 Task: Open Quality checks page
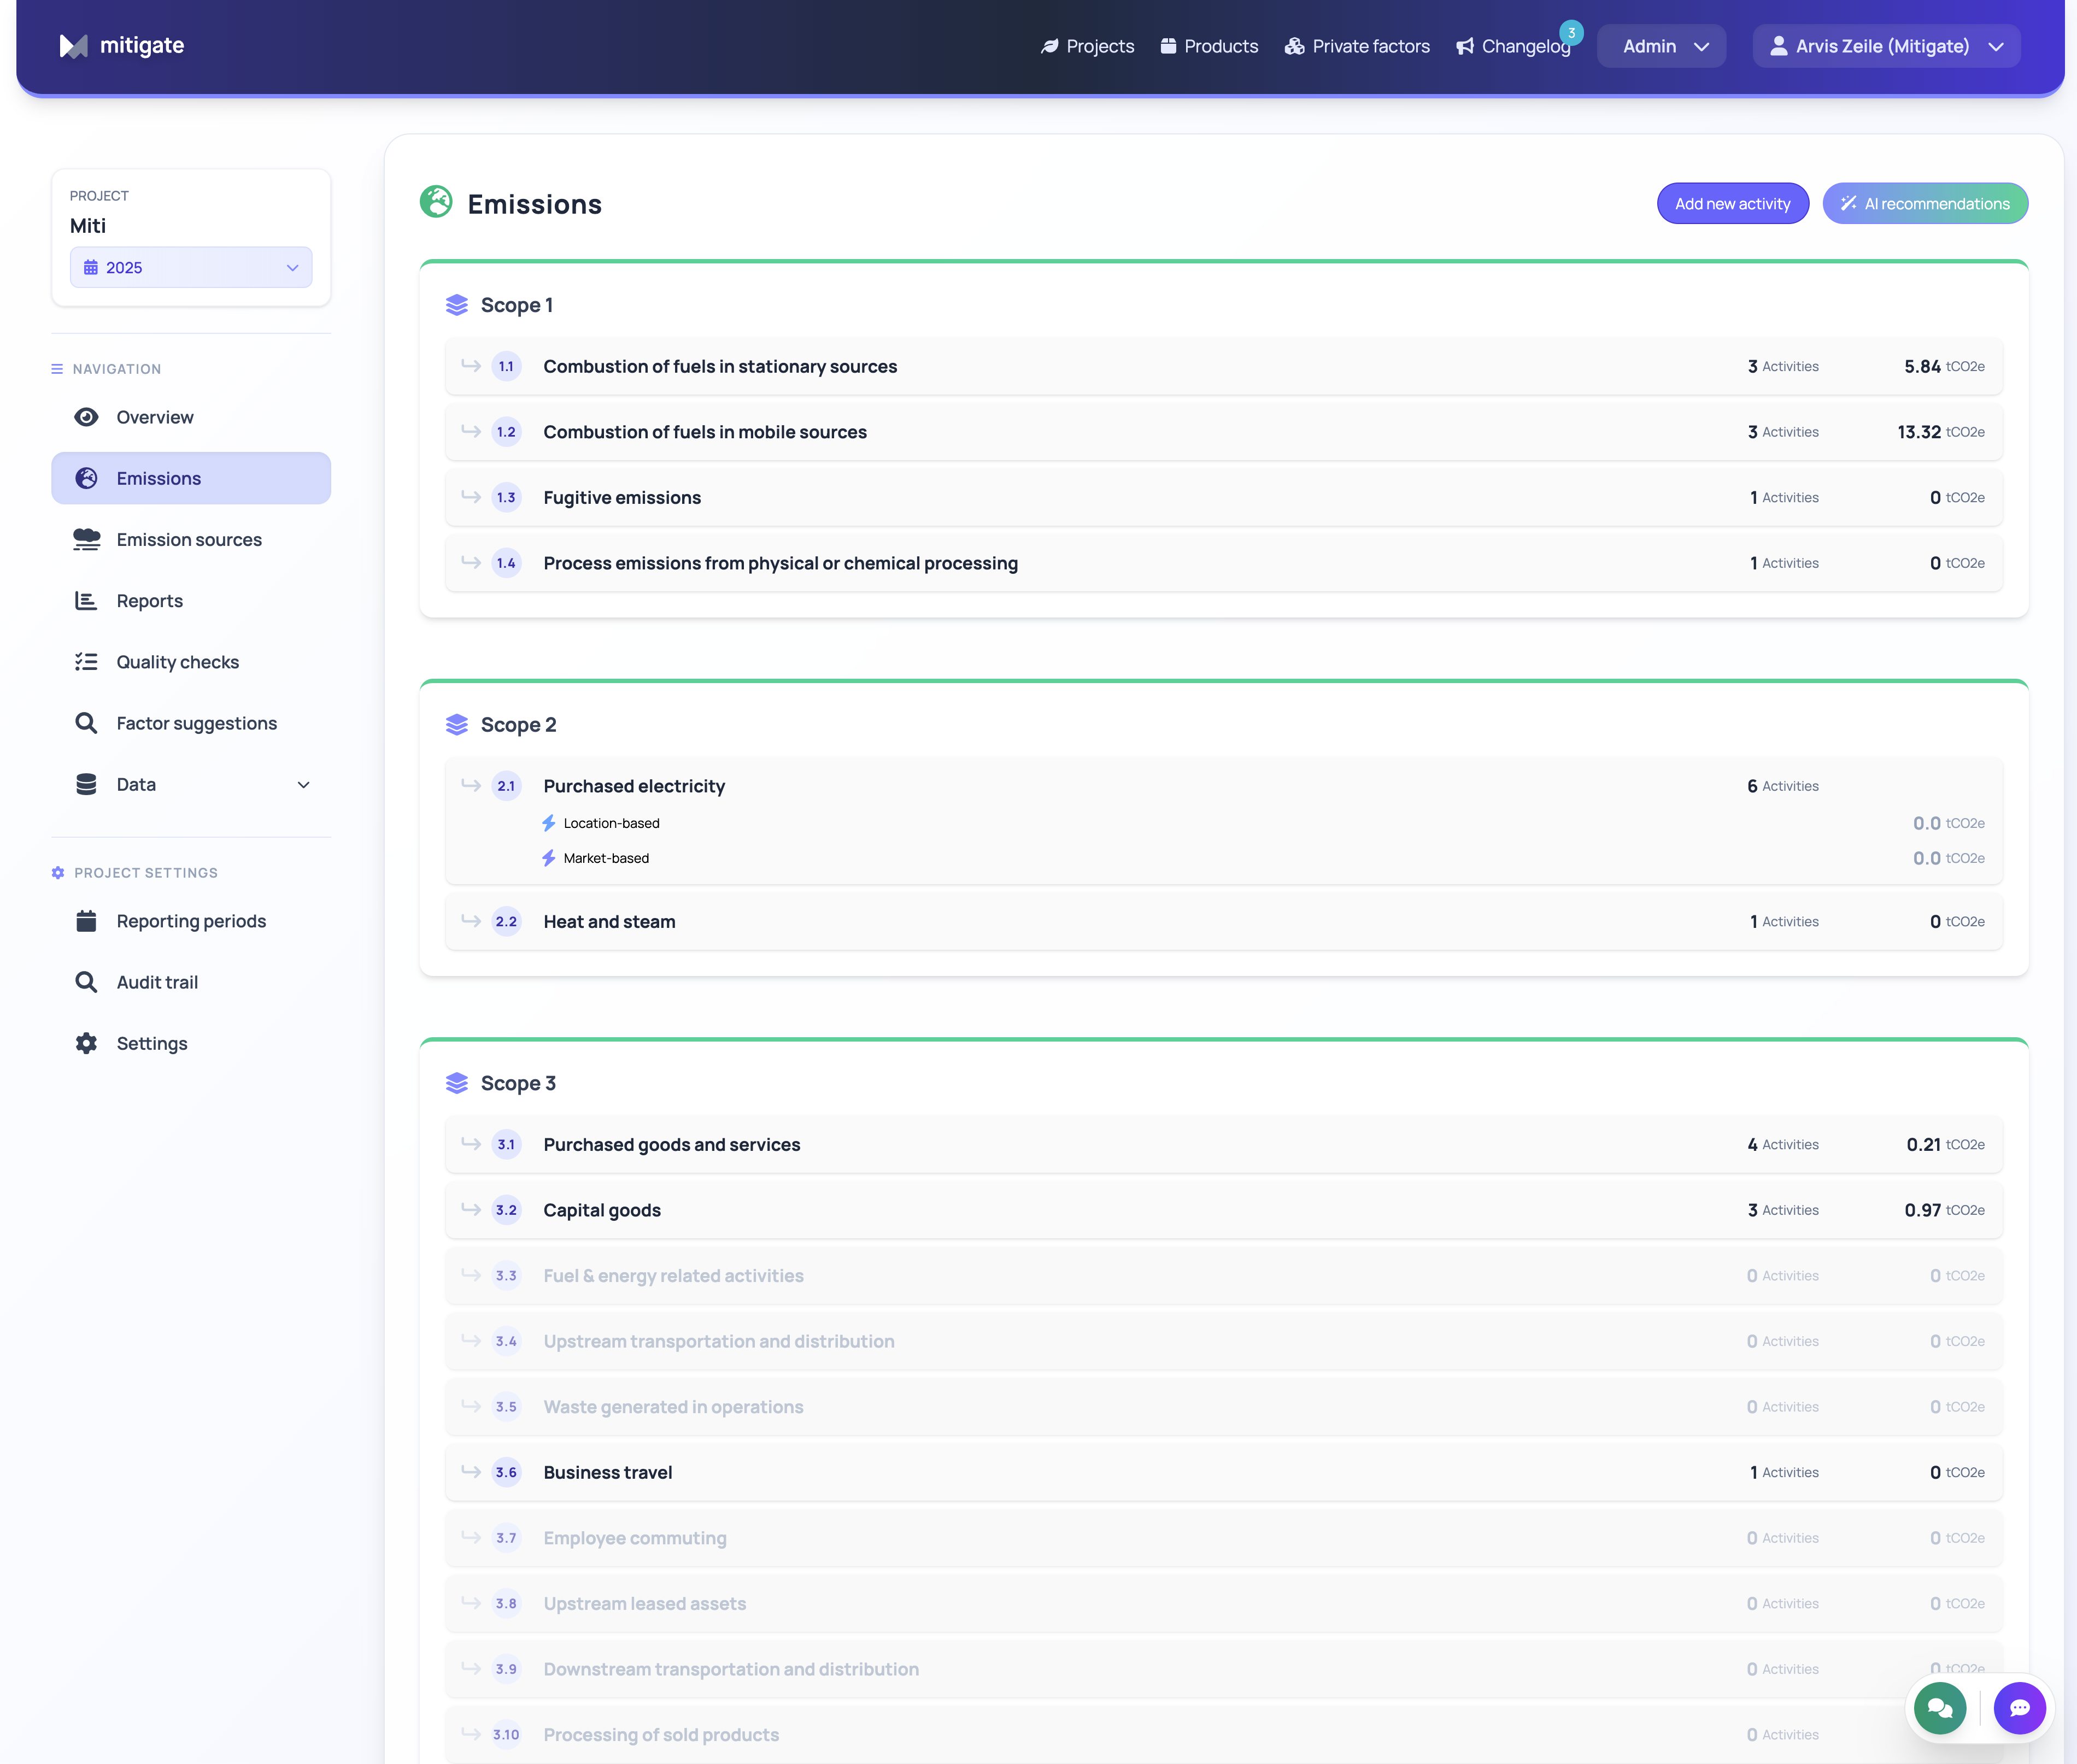coord(191,662)
